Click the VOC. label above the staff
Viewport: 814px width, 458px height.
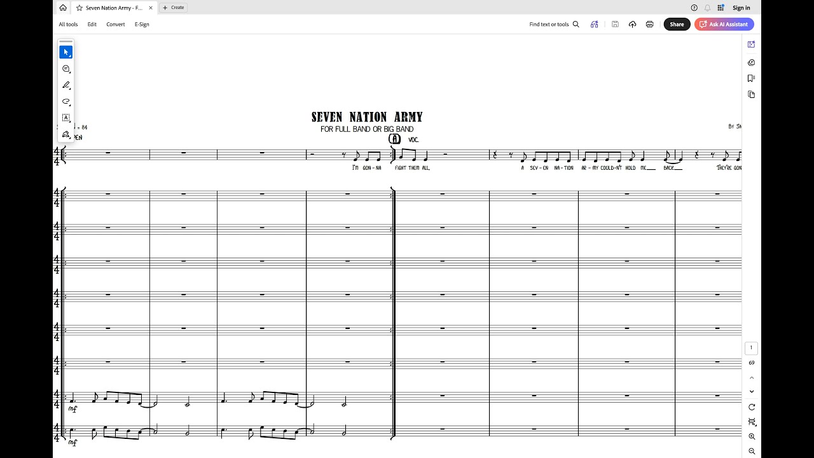click(413, 139)
